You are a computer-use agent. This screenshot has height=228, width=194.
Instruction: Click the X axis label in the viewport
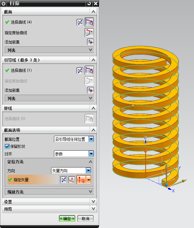(173, 191)
